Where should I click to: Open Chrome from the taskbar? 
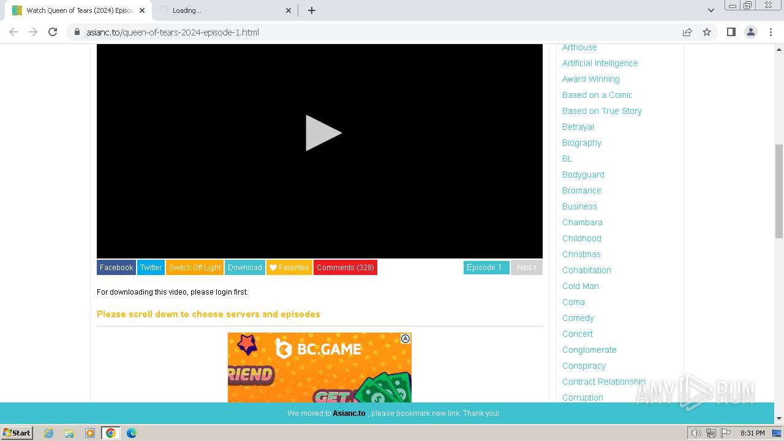[x=111, y=433]
